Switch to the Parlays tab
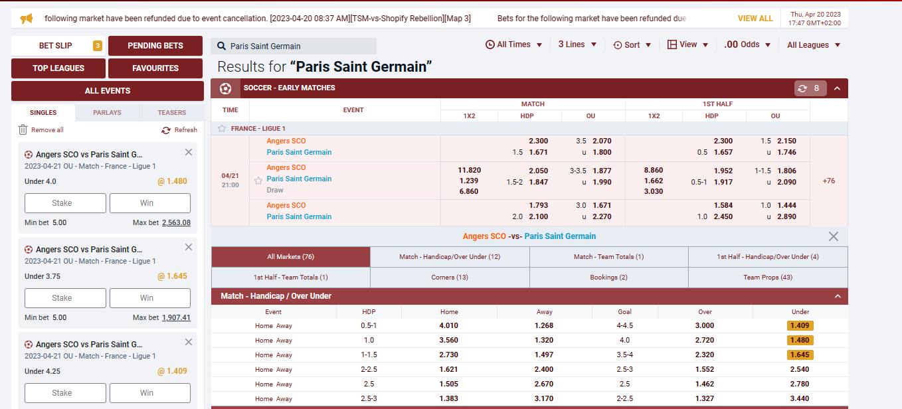902x409 pixels. point(108,113)
